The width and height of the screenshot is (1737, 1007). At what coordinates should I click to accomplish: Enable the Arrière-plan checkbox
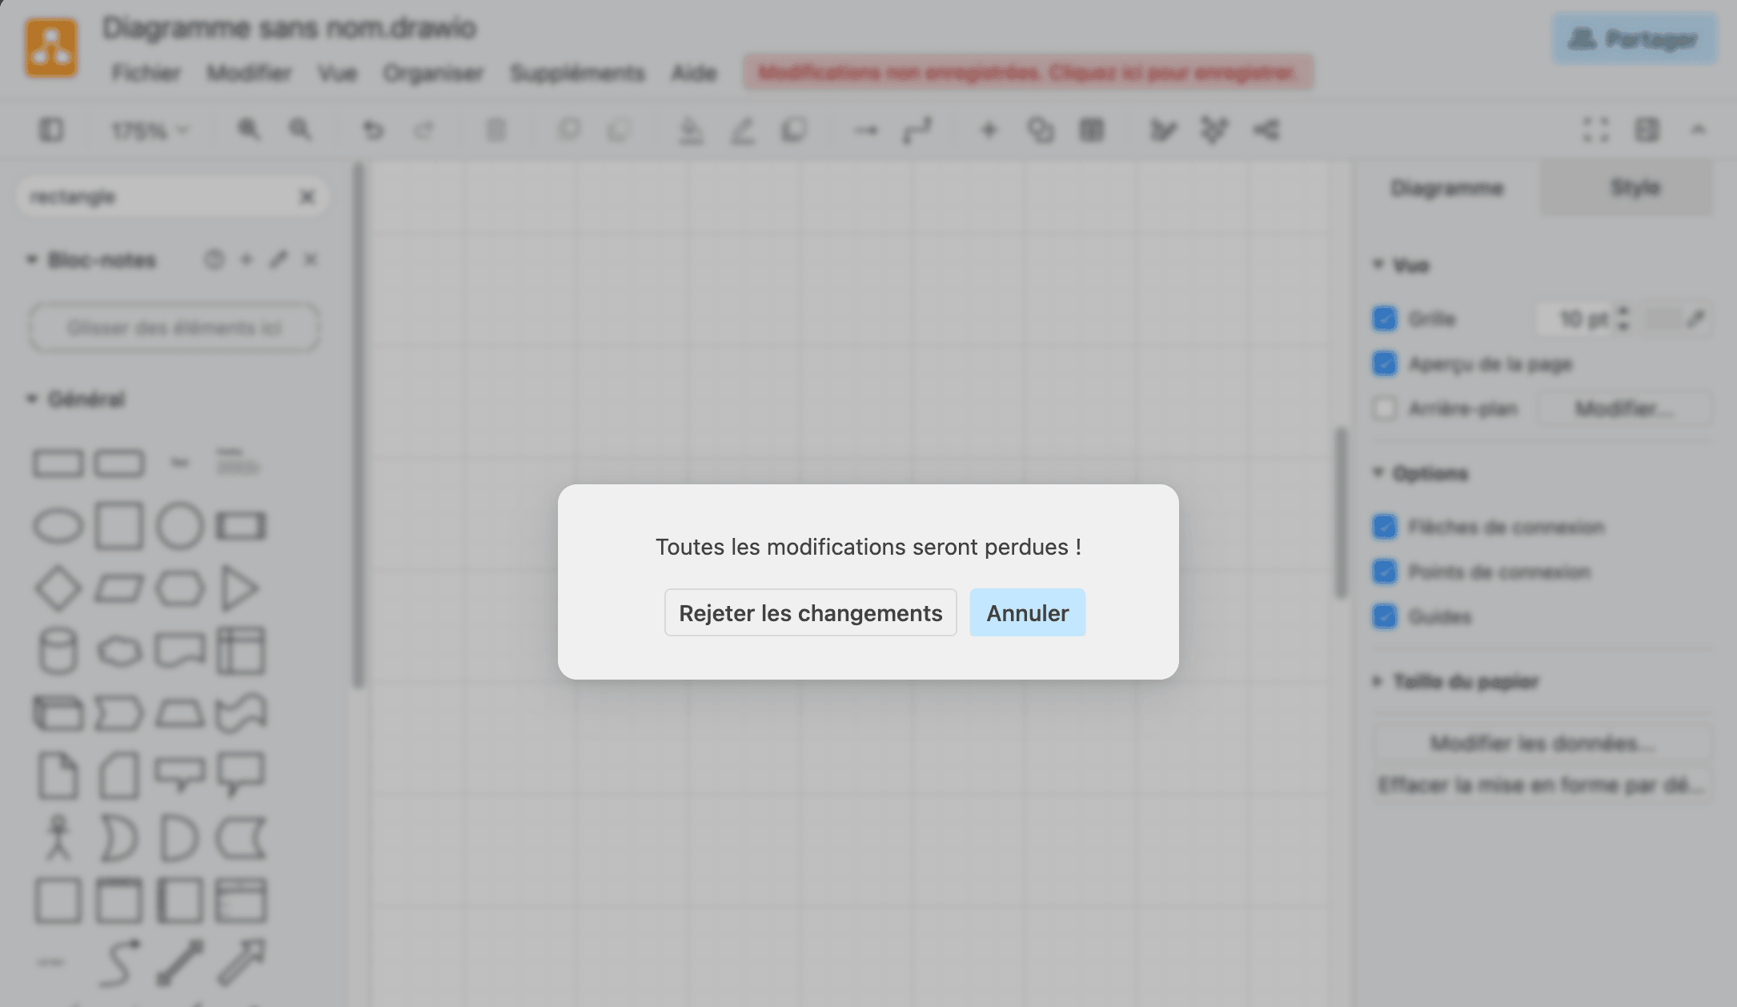click(1384, 409)
